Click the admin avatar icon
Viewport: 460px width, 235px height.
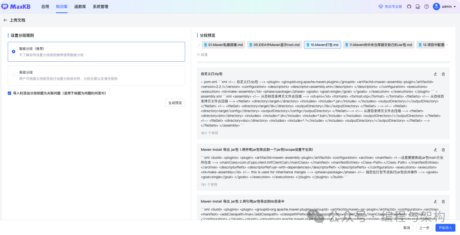[436, 6]
